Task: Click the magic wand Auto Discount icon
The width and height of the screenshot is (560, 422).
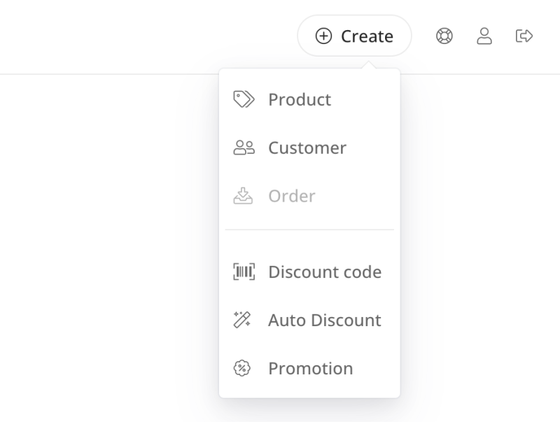Action: [242, 320]
